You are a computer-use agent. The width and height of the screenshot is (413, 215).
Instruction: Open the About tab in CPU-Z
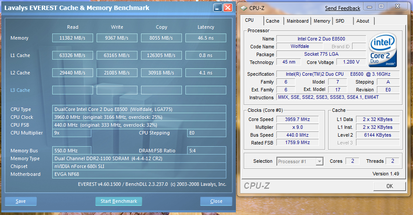[x=364, y=21]
